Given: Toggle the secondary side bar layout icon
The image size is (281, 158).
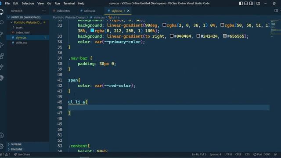Looking at the screenshot, I should click(x=251, y=4).
